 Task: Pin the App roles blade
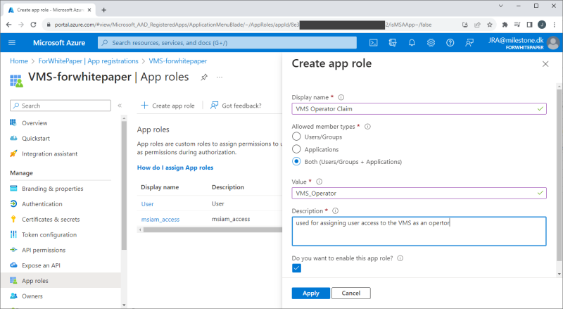(x=204, y=77)
